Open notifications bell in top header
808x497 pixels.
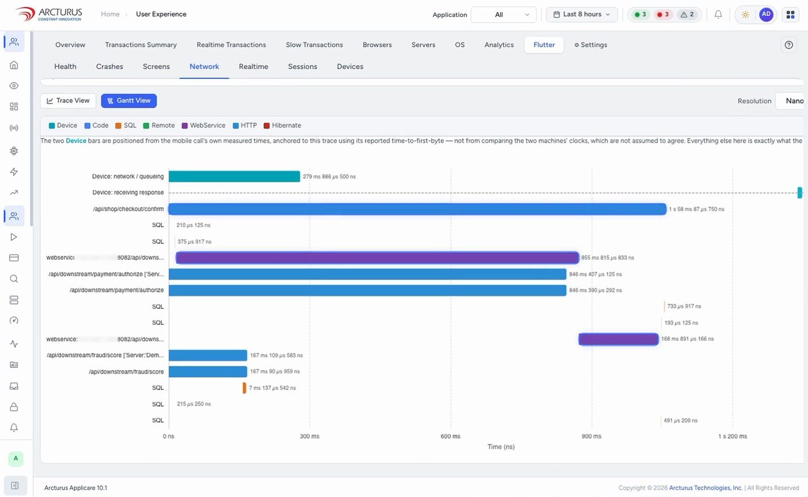pos(718,15)
